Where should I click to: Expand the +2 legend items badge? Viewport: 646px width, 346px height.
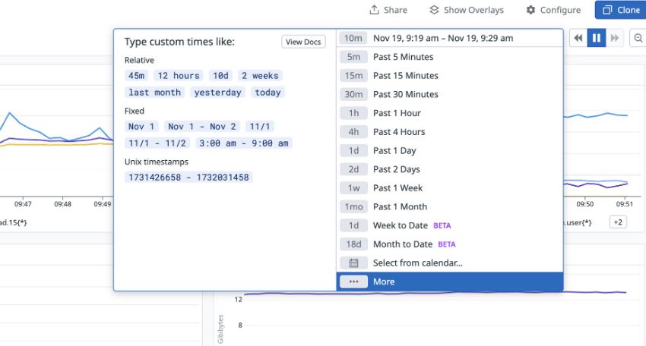pyautogui.click(x=618, y=222)
